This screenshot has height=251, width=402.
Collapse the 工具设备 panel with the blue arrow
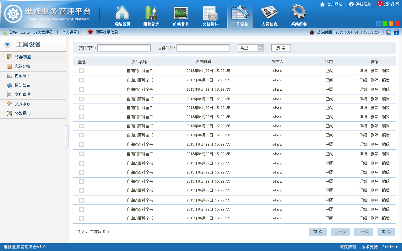coord(8,45)
